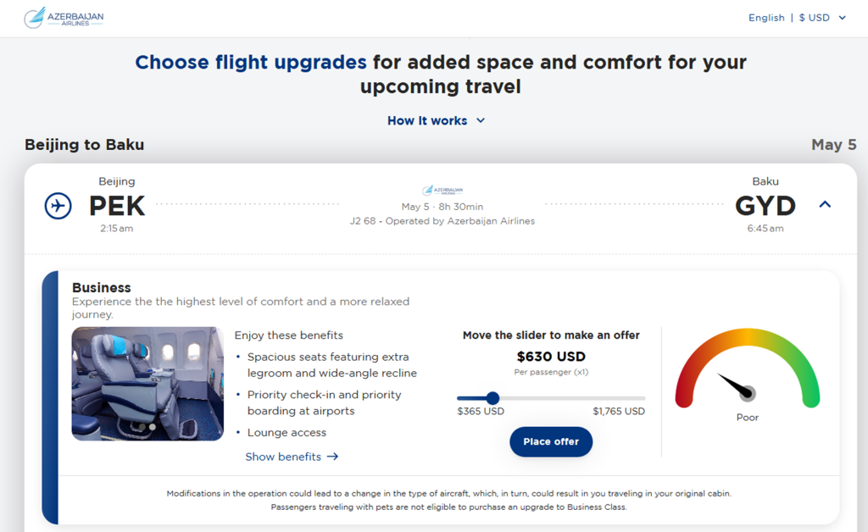Collapse the Beijing to Baku flight card
The height and width of the screenshot is (532, 868).
[x=825, y=204]
